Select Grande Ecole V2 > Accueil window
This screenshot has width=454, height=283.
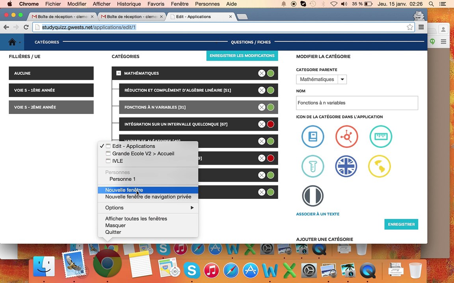tap(148, 154)
